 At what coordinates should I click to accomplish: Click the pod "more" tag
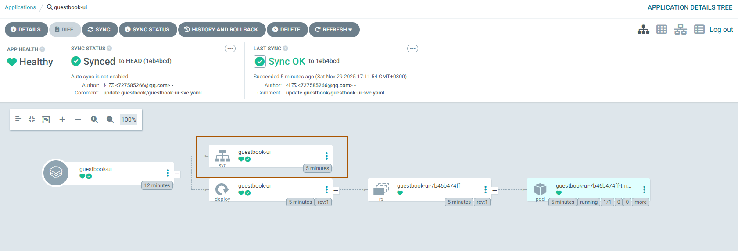point(641,202)
